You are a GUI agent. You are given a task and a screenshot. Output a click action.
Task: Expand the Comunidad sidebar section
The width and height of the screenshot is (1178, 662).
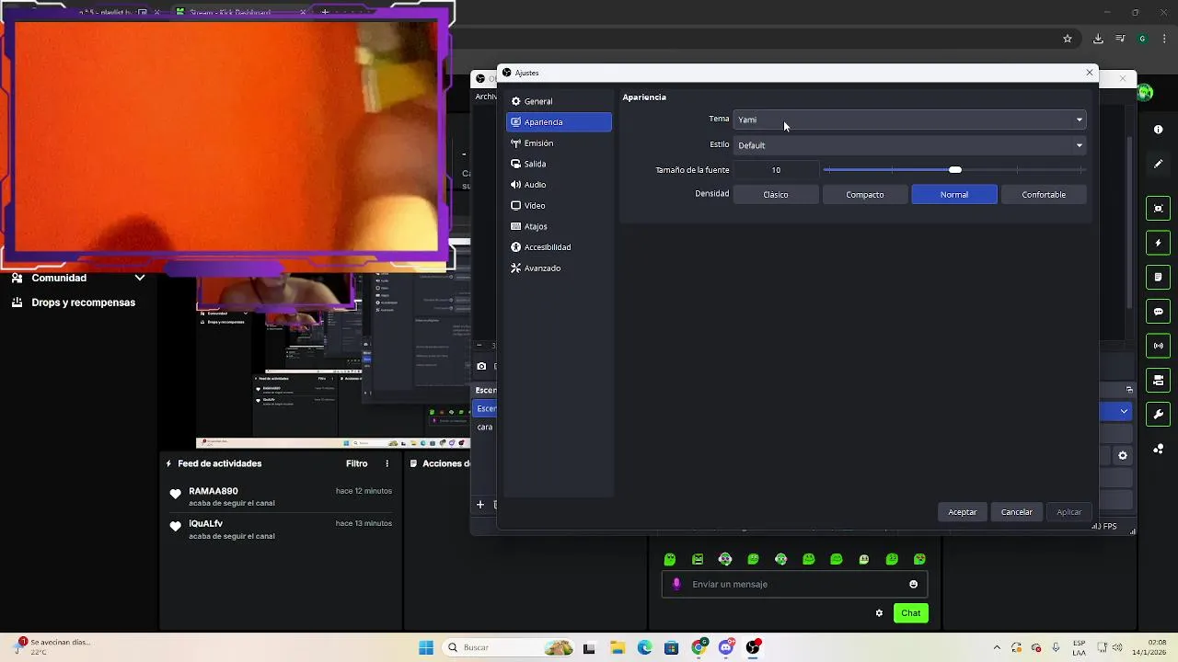click(78, 278)
